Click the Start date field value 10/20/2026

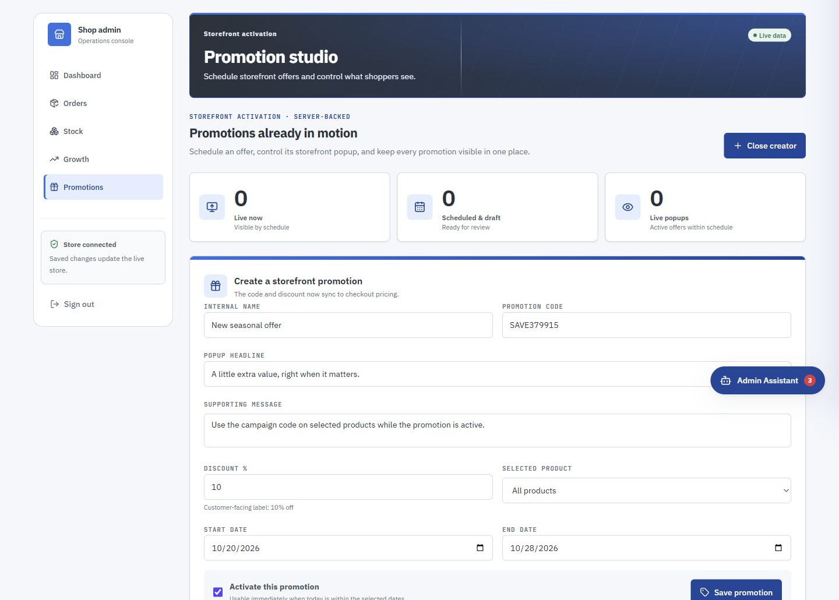[x=236, y=548]
